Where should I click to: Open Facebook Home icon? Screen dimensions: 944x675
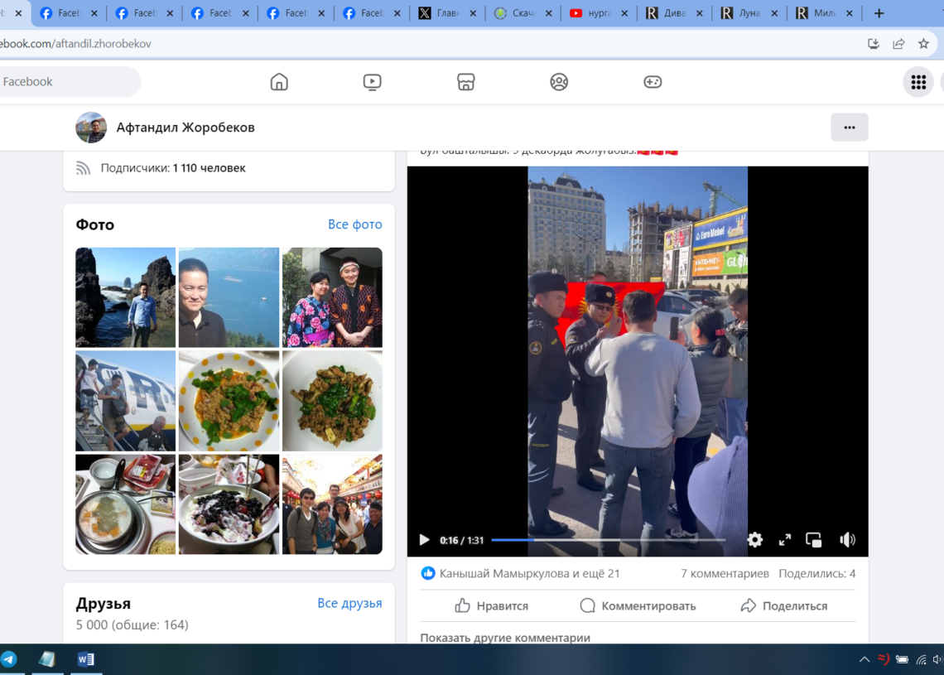pos(279,82)
